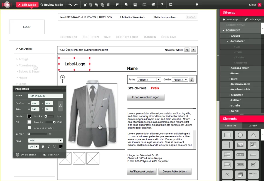Click In den Warenkorb legen button

tap(146, 97)
